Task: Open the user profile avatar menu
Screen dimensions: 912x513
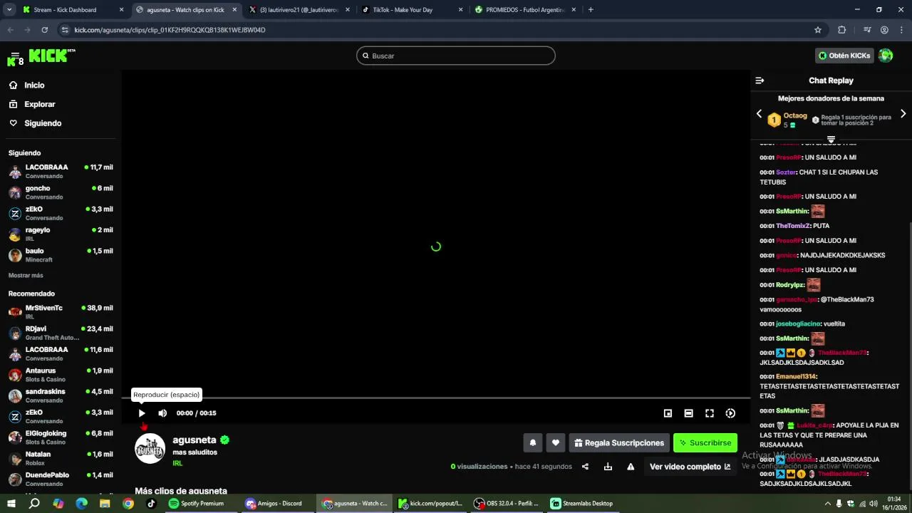Action: pos(886,56)
